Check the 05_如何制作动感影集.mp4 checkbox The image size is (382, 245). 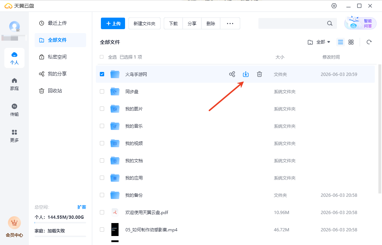(x=102, y=230)
